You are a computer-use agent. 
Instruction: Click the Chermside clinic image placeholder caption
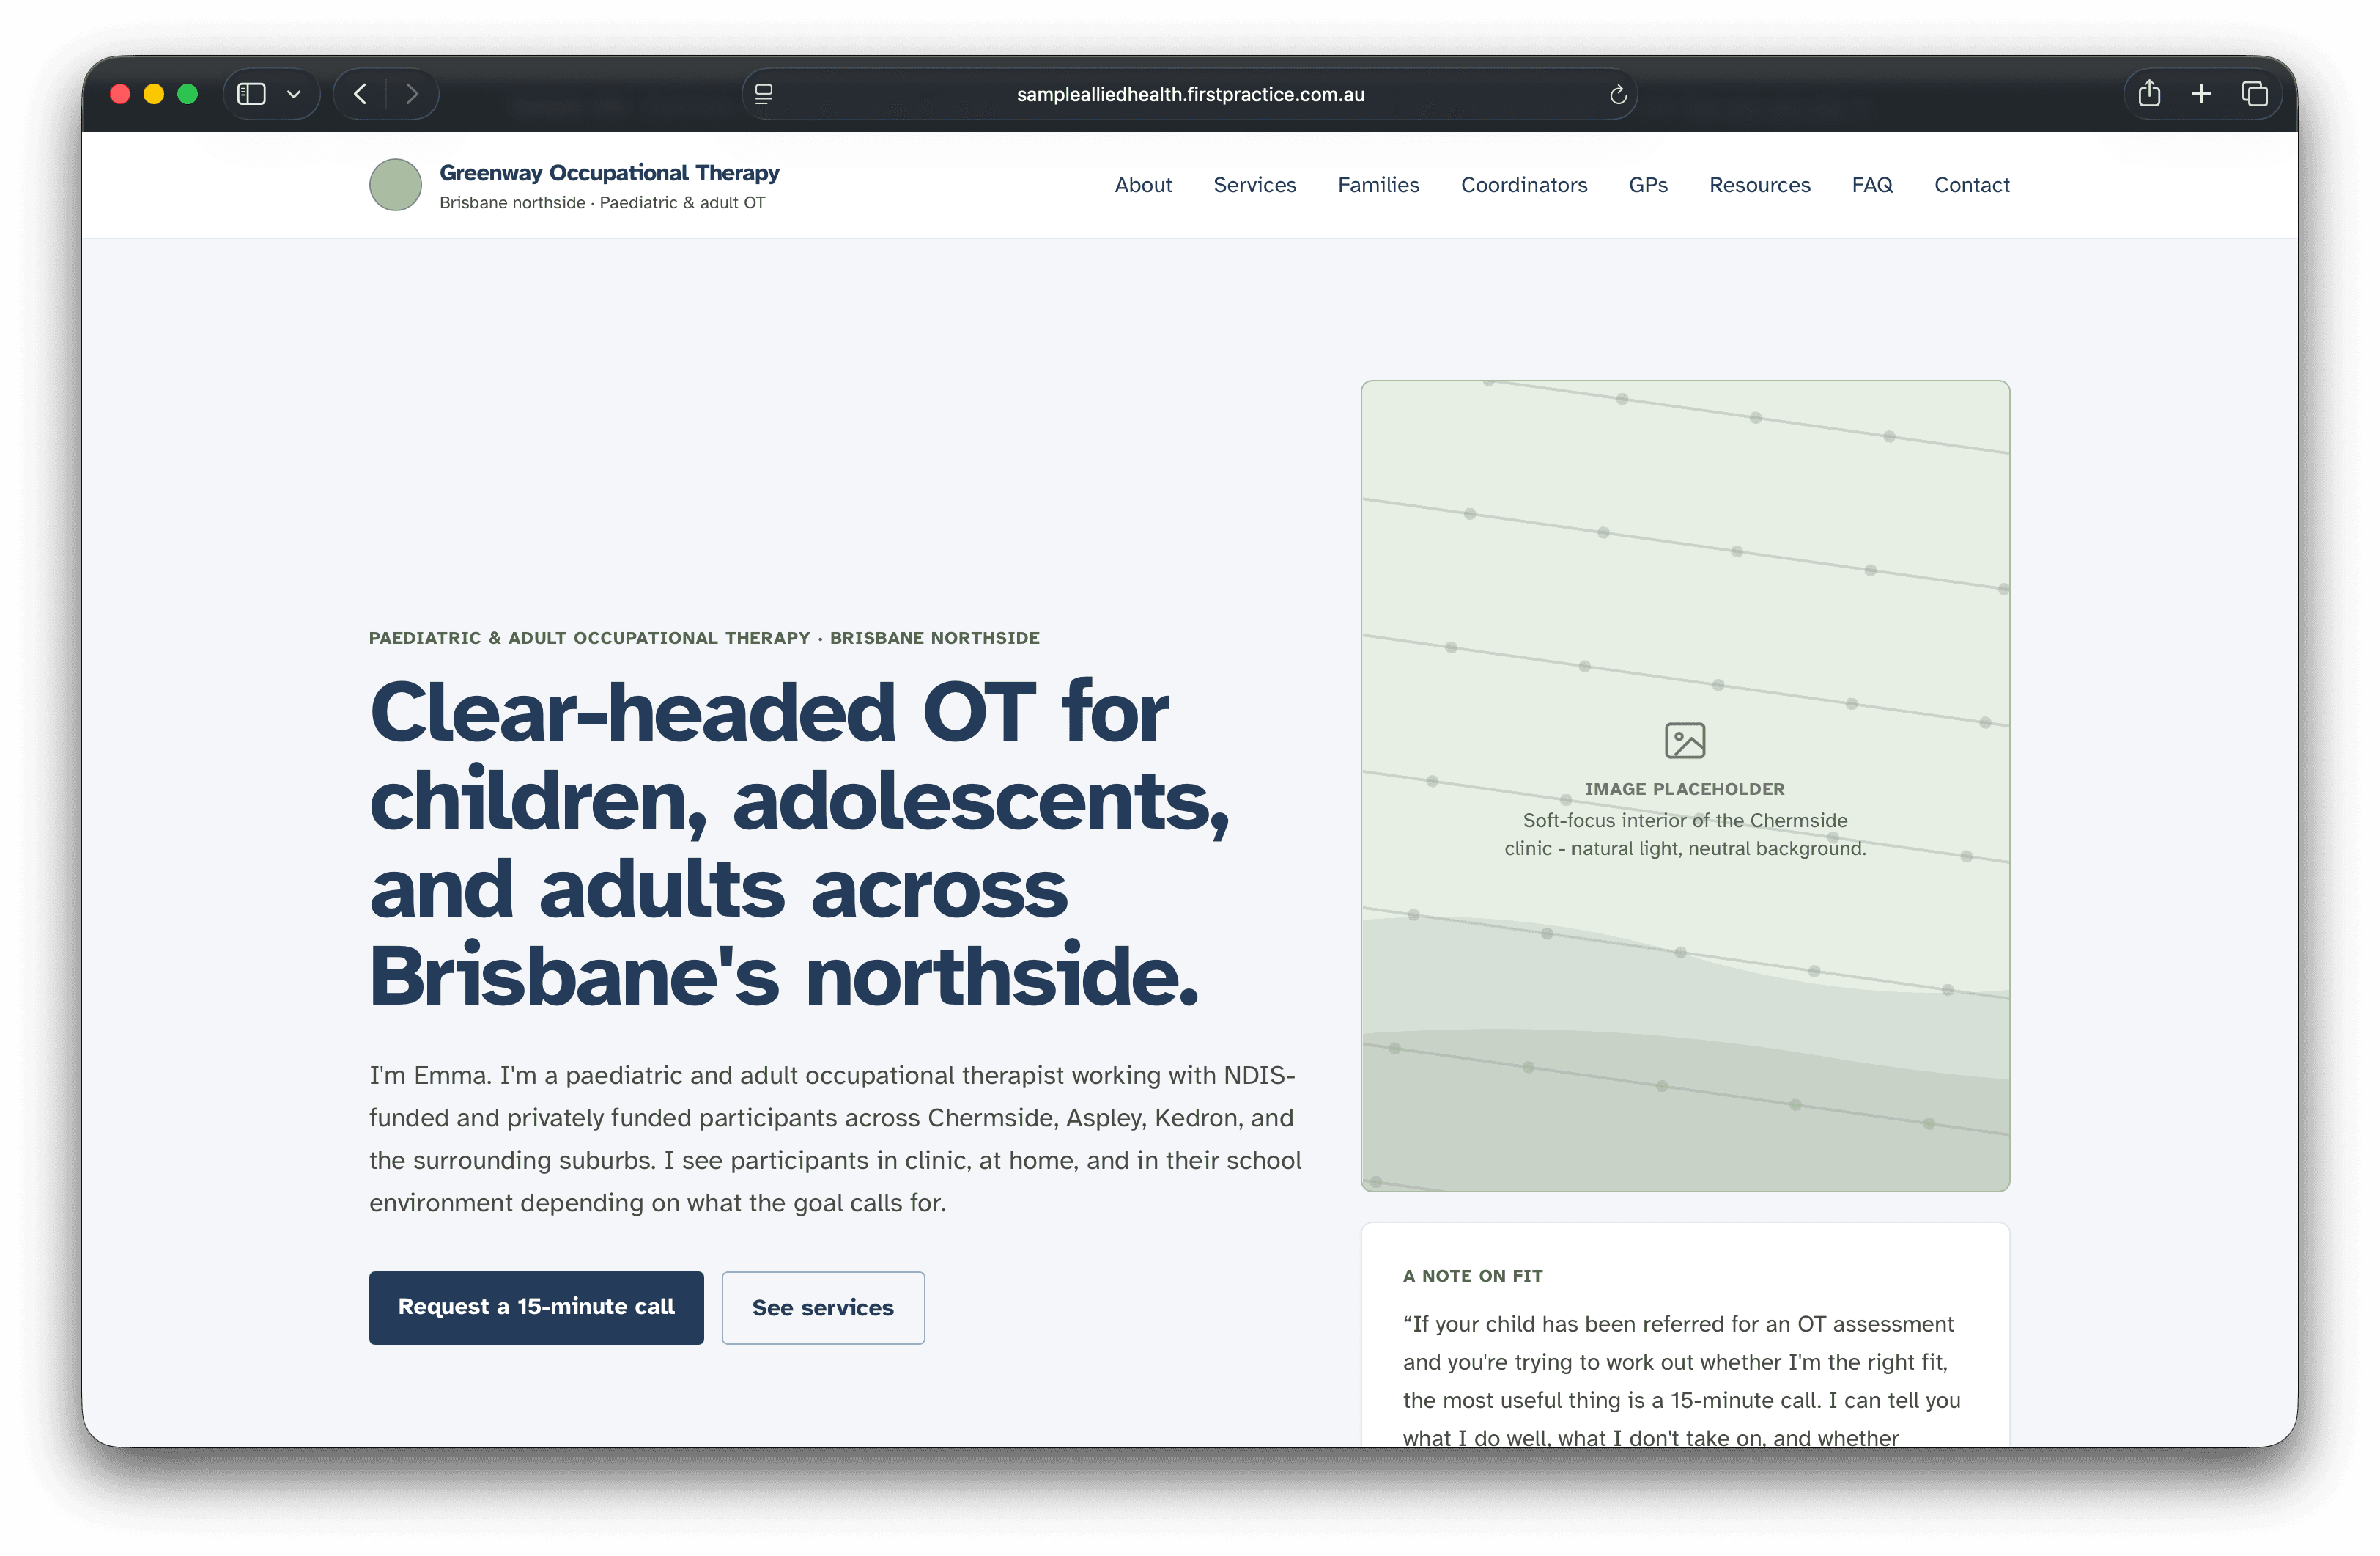1685,834
